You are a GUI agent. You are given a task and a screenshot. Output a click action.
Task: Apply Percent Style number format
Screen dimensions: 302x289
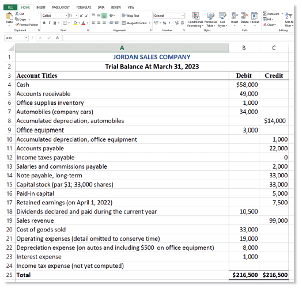pos(164,23)
